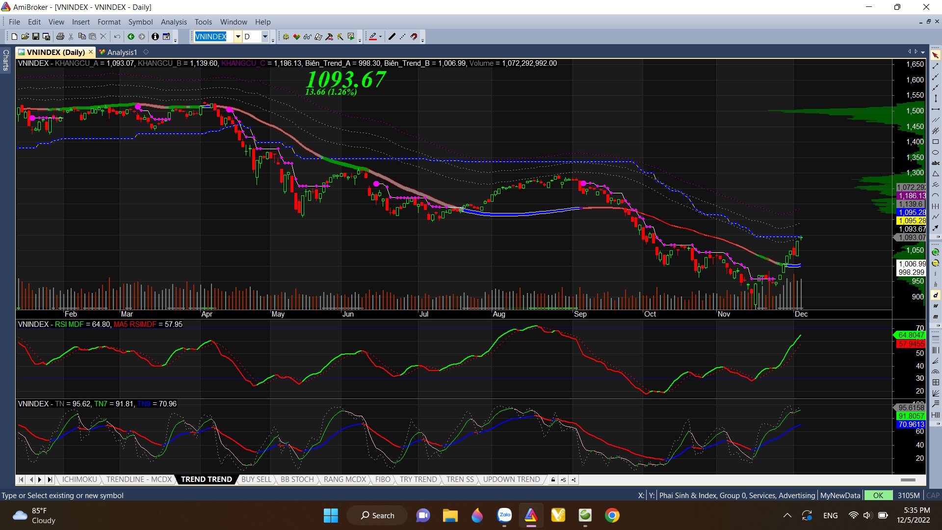Open the line color pen icon

(373, 36)
